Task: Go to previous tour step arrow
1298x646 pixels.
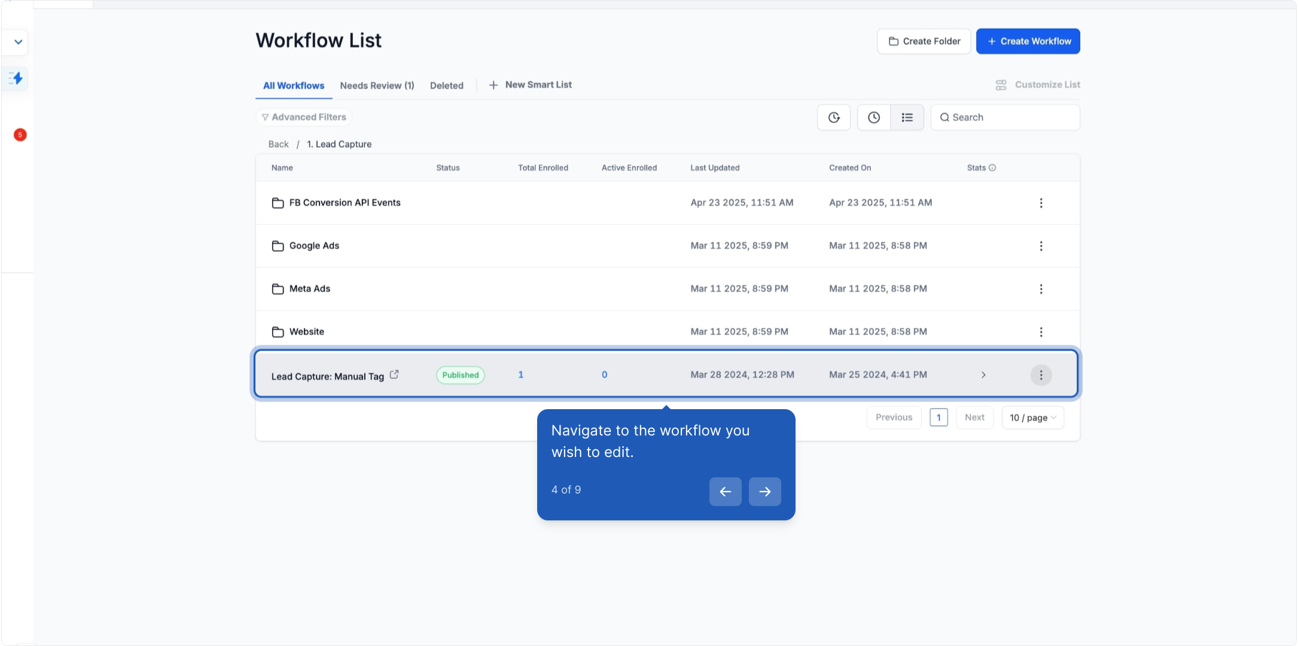Action: tap(726, 492)
